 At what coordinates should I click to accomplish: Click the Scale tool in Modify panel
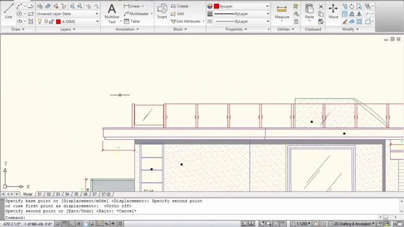pos(345,14)
